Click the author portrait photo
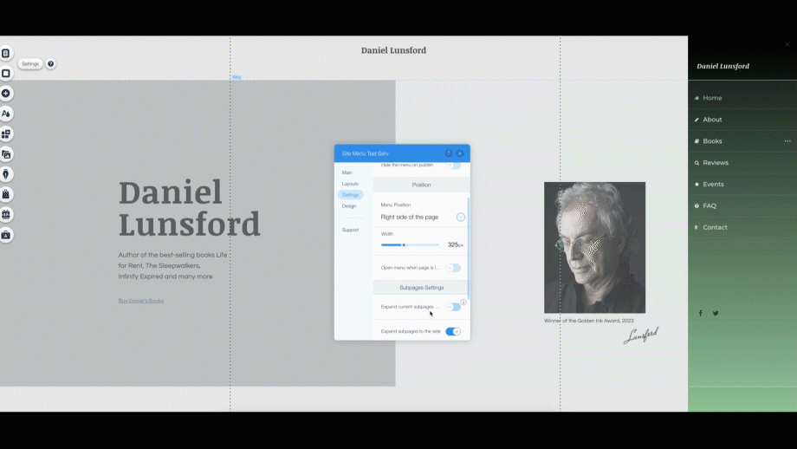This screenshot has height=449, width=797. click(594, 247)
